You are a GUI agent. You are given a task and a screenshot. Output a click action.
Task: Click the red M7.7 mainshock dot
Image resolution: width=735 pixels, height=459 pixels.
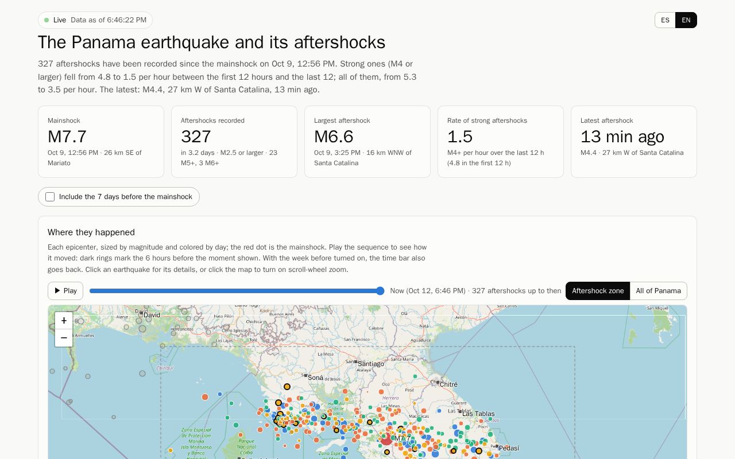[387, 439]
